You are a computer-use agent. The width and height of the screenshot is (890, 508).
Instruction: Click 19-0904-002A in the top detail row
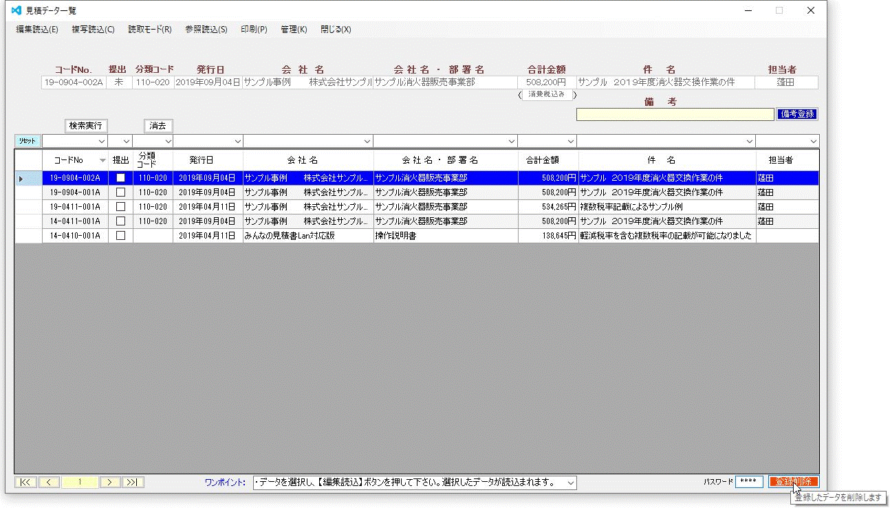pos(74,82)
